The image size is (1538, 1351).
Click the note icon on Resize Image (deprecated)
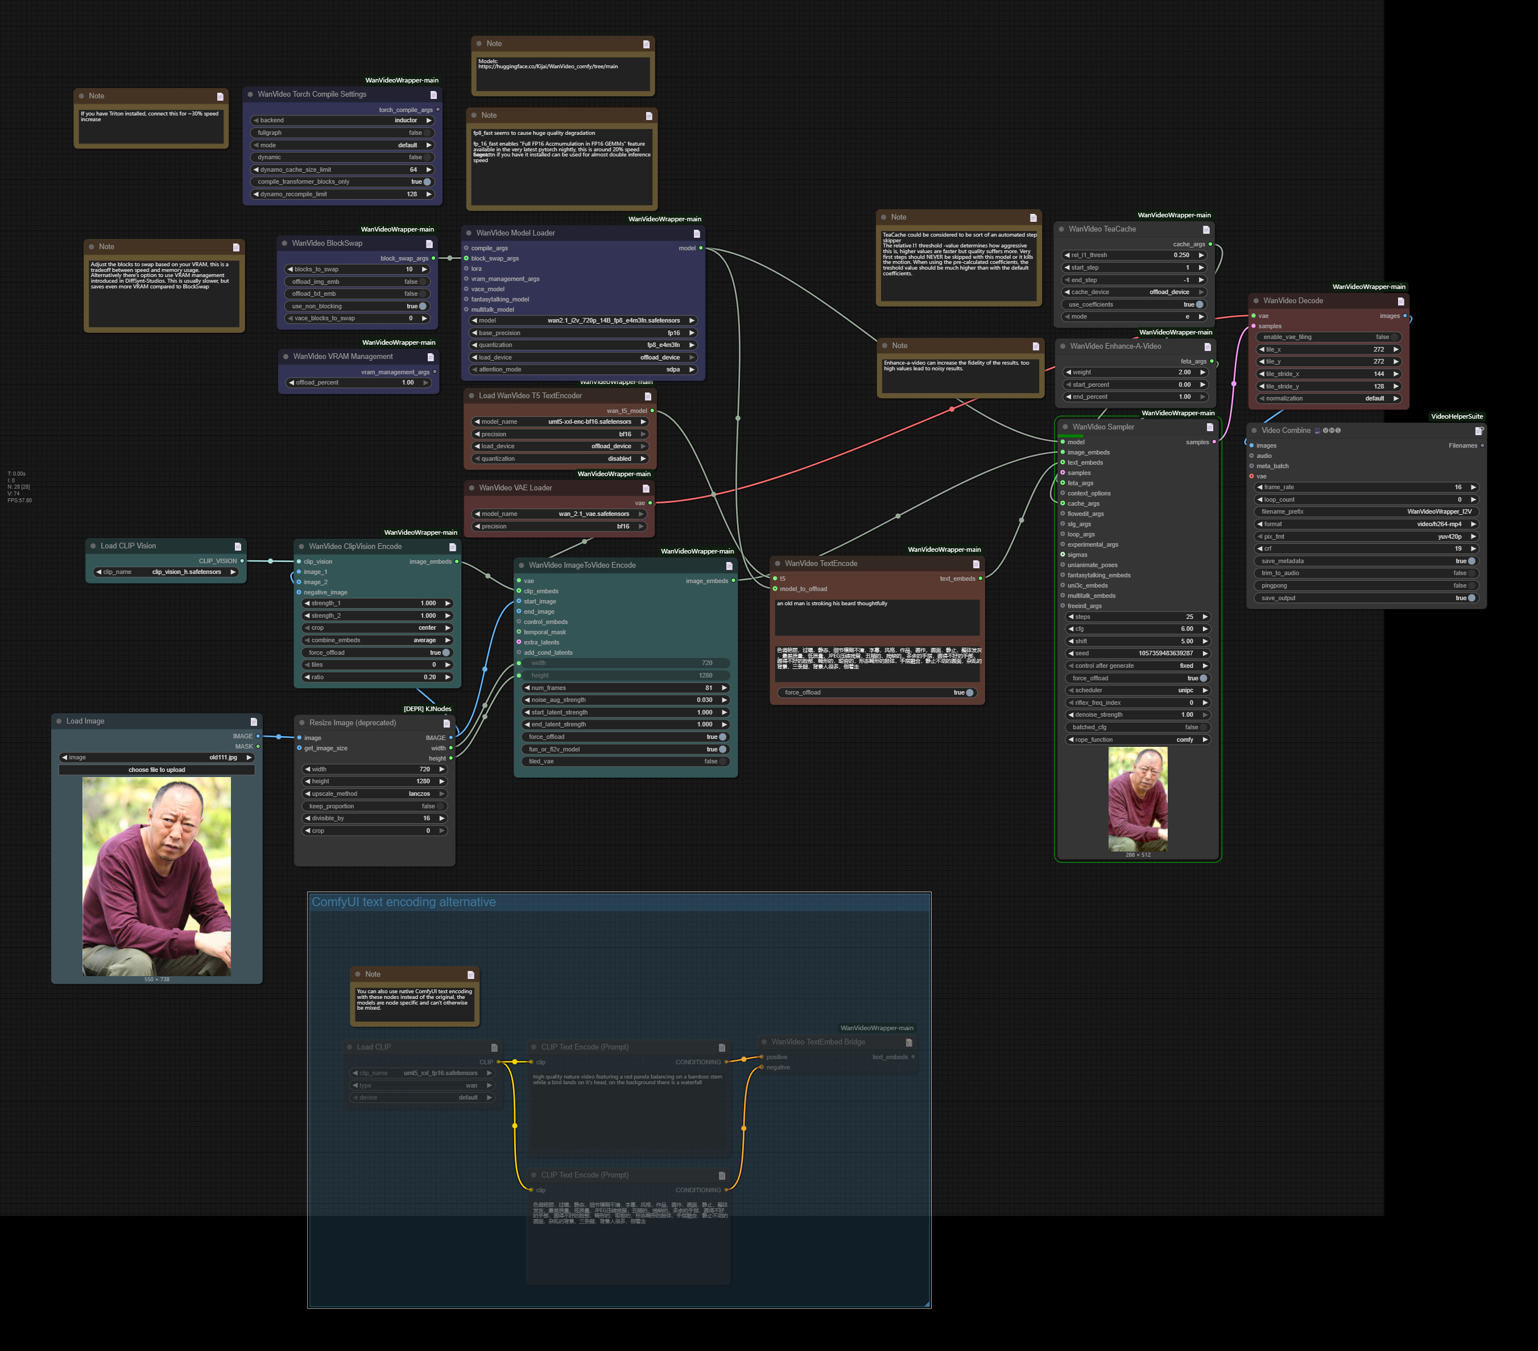[447, 724]
